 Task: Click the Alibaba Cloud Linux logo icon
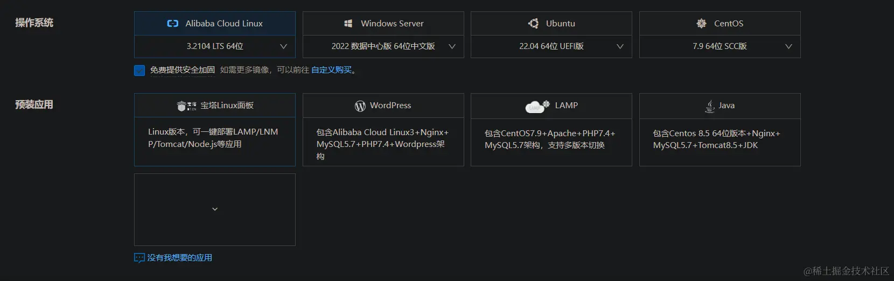[x=173, y=24]
